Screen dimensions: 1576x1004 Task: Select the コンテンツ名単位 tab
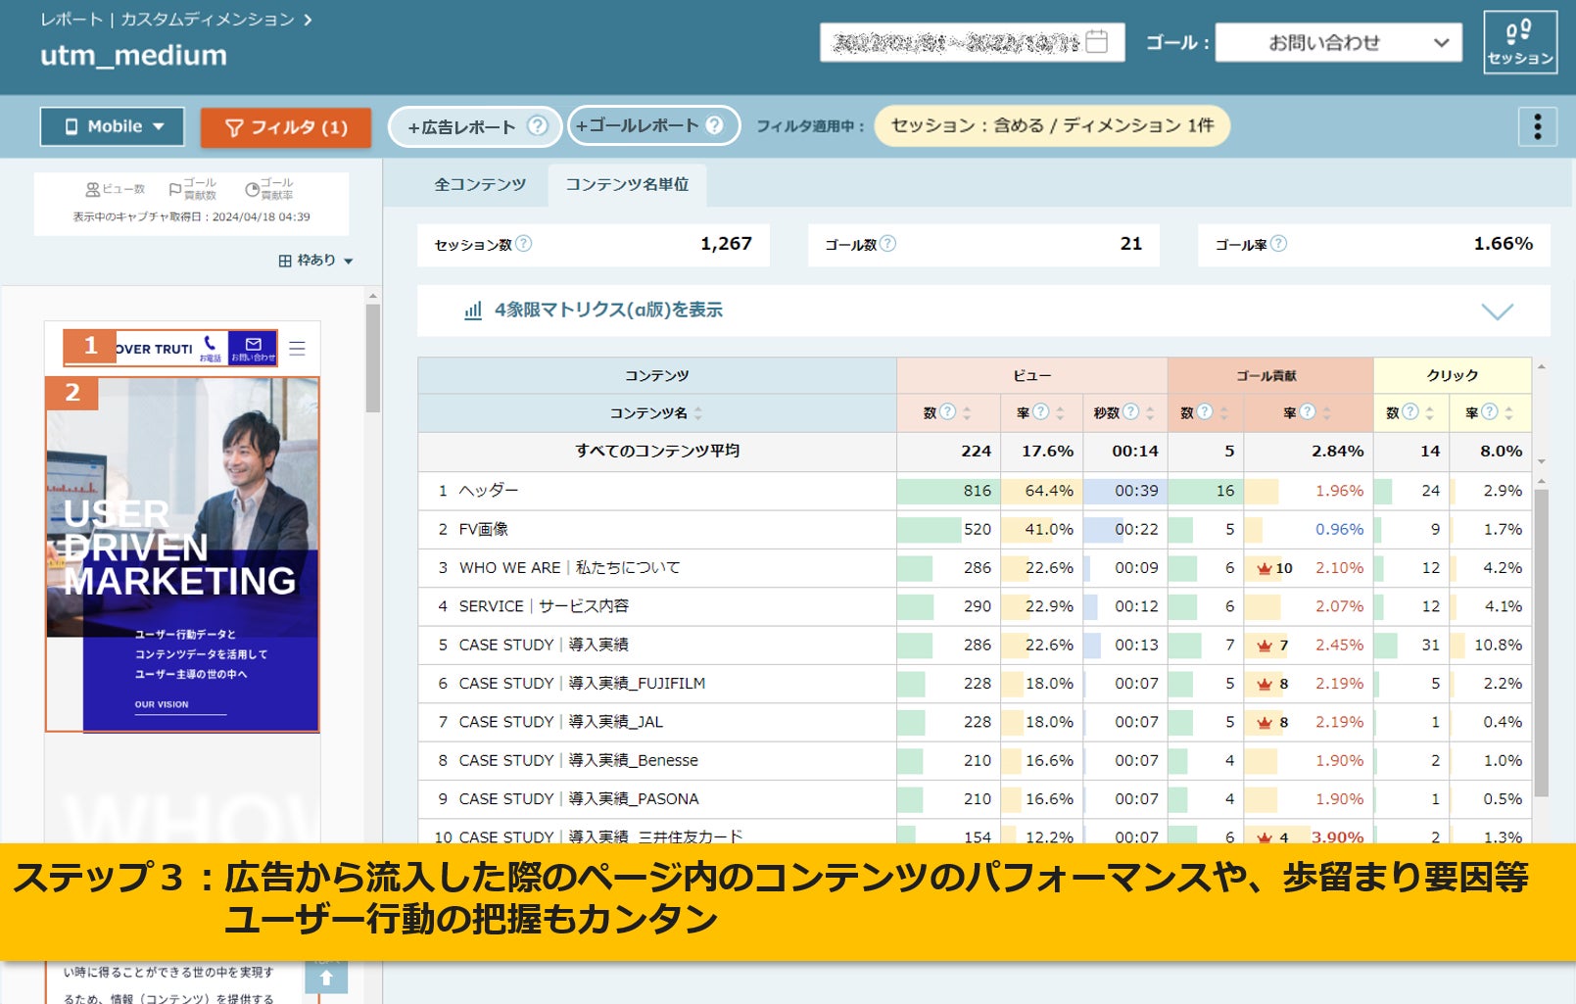(627, 185)
